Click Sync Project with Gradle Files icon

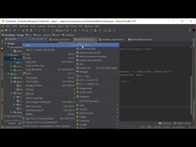click(100, 30)
